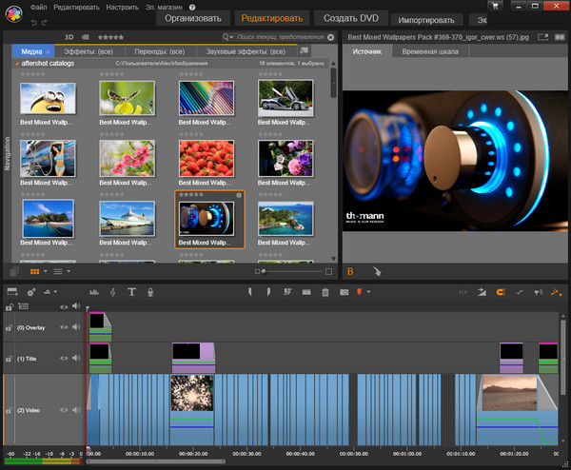Screen dimensions: 571x470
Task: Switch to Временная шкала tab
Action: click(429, 51)
